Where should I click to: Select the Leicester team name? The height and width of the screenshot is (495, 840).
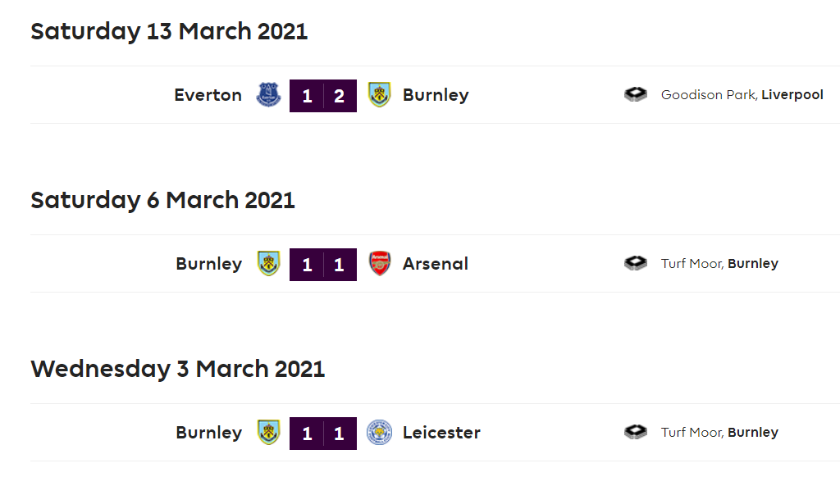[441, 433]
